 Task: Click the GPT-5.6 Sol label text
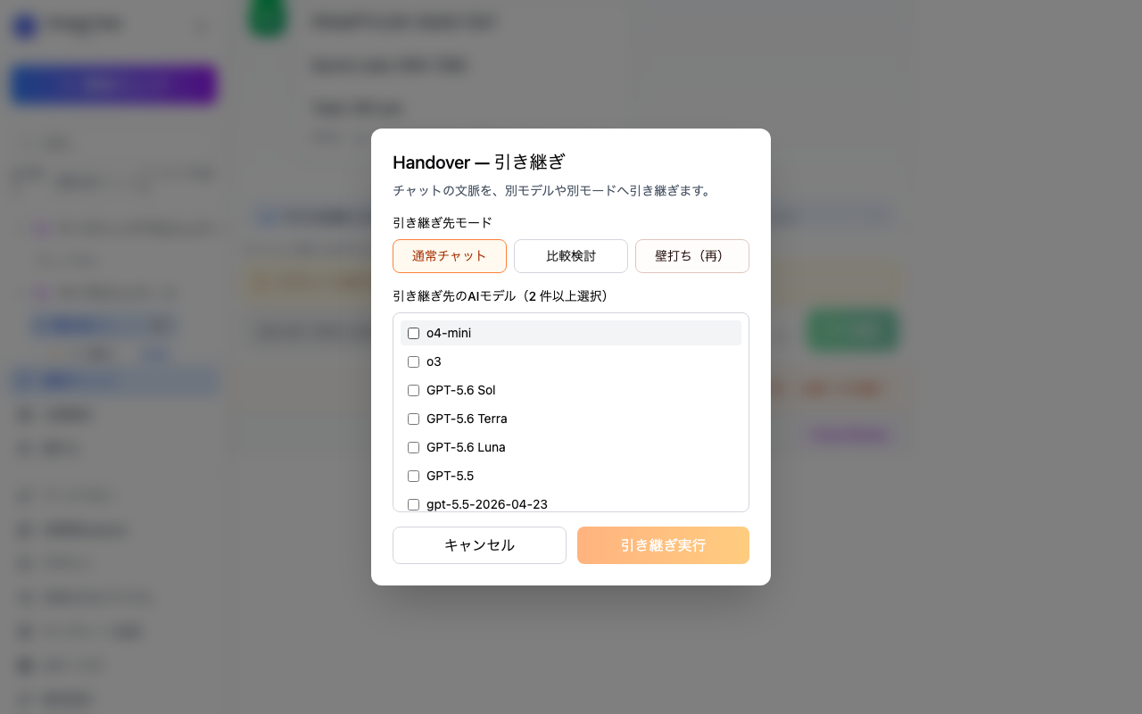[x=460, y=390]
